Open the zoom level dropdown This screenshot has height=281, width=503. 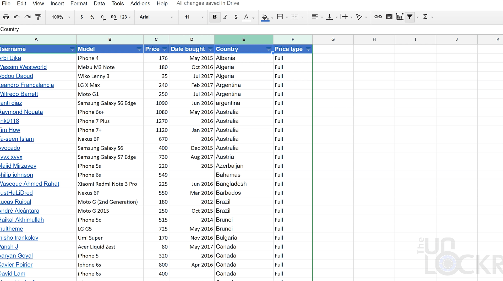point(61,17)
